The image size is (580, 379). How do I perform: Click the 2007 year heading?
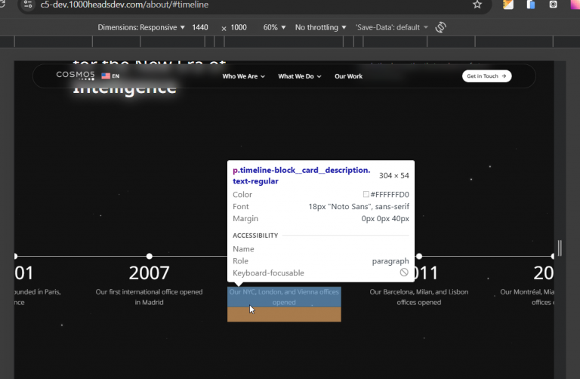coord(149,273)
